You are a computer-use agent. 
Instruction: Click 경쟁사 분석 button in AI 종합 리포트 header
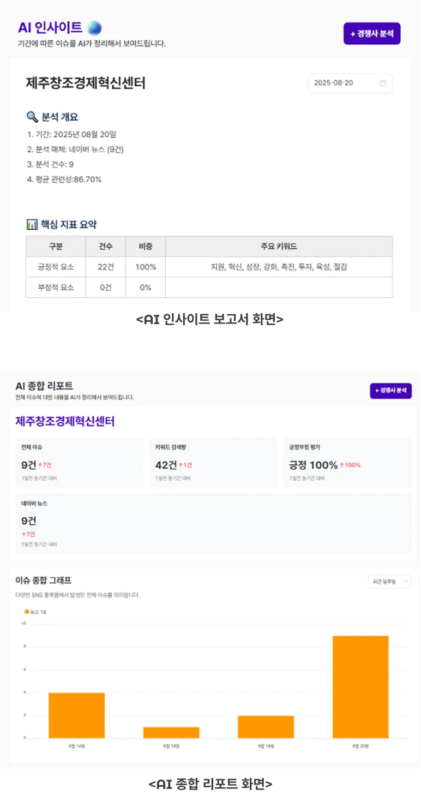(x=390, y=391)
